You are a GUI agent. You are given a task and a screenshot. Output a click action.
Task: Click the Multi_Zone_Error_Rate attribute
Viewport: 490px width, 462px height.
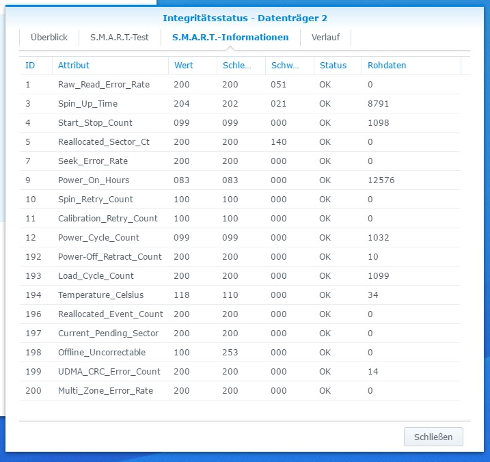[x=106, y=390]
